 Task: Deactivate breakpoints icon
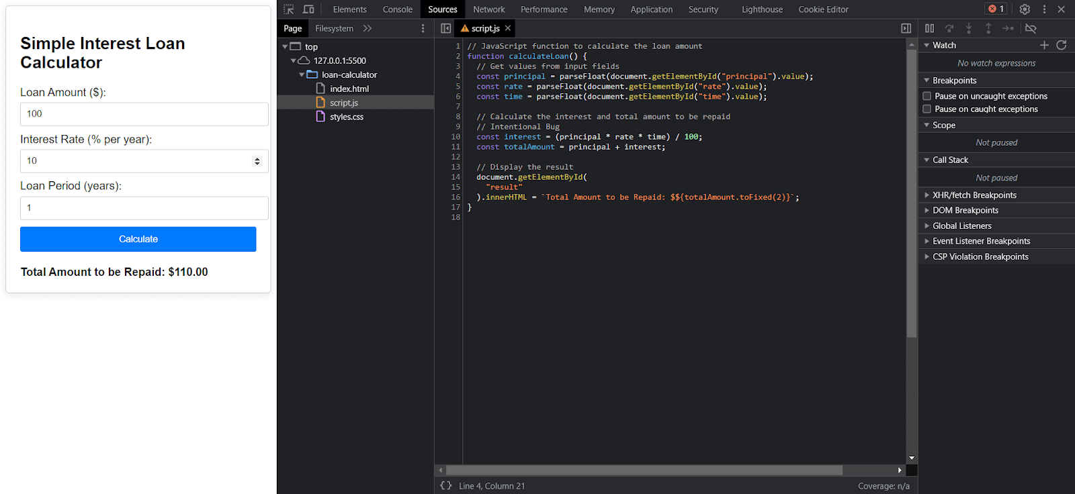1031,28
